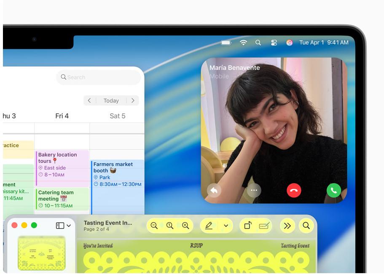Go to next week in Calendar

(x=133, y=101)
